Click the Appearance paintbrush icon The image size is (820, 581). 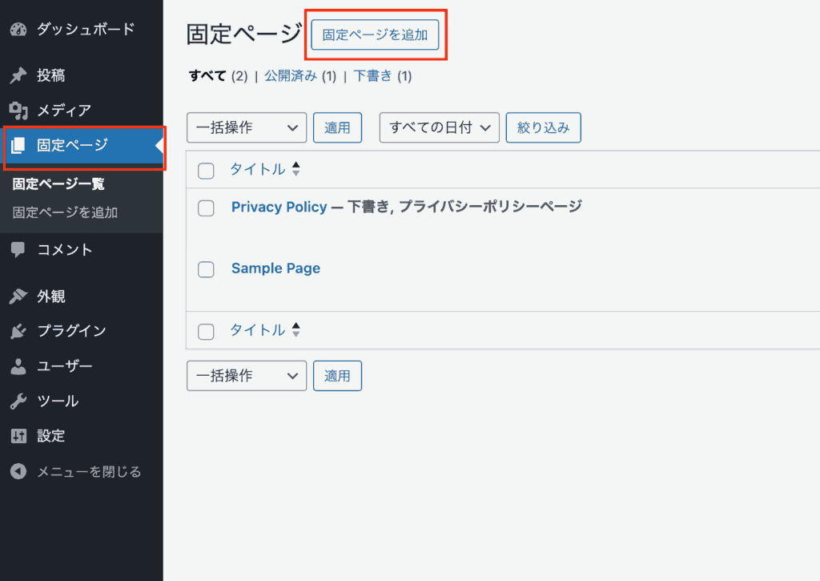(18, 297)
